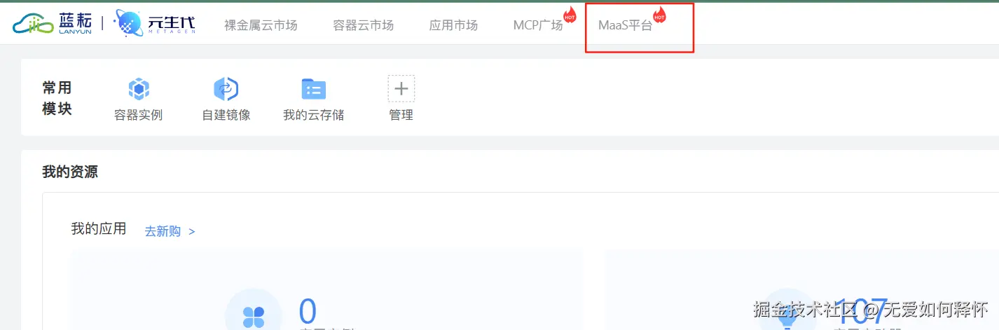
Task: Open the 容器实例 hexagon icon
Action: (x=139, y=89)
